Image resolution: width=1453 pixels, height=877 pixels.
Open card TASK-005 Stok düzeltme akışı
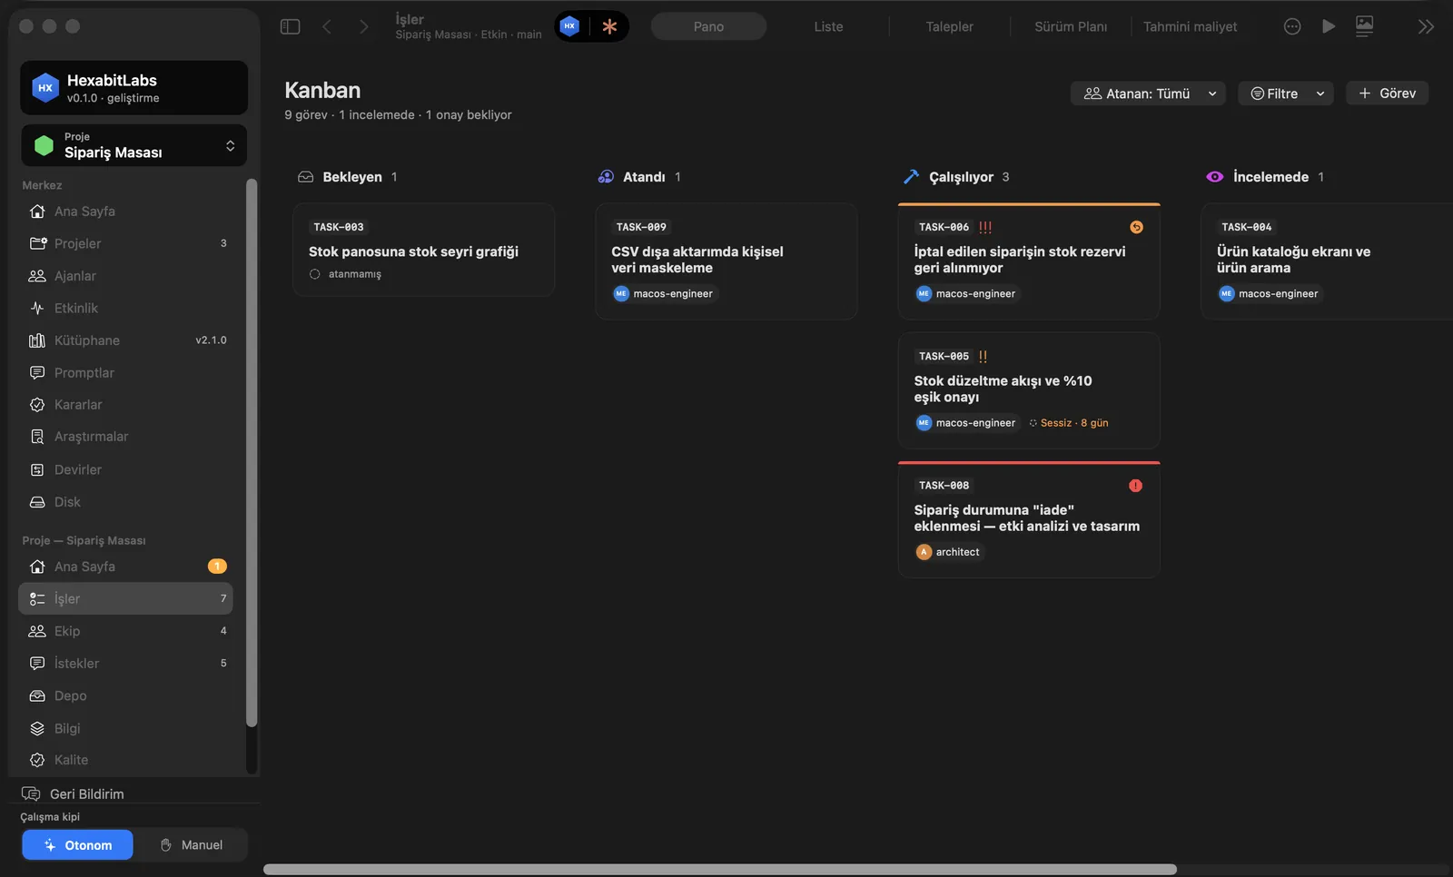click(1029, 390)
